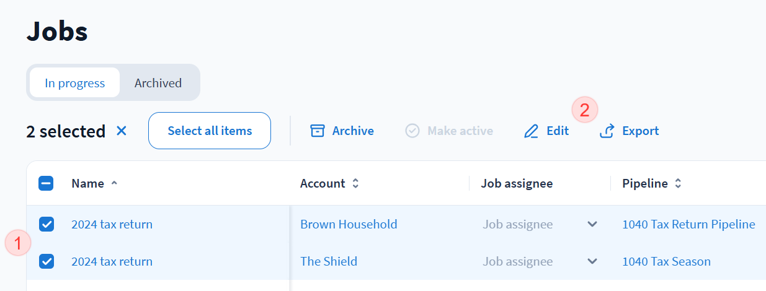Open the 1040 Tax Return Pipeline link
The image size is (766, 291).
(688, 224)
